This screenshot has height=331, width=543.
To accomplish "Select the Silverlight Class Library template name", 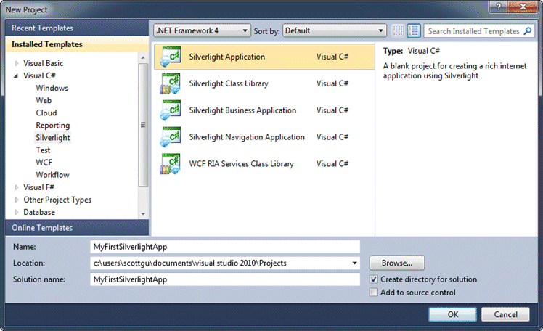I will tap(229, 83).
